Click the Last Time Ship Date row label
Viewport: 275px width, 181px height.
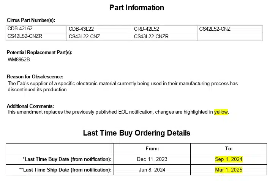click(x=65, y=170)
